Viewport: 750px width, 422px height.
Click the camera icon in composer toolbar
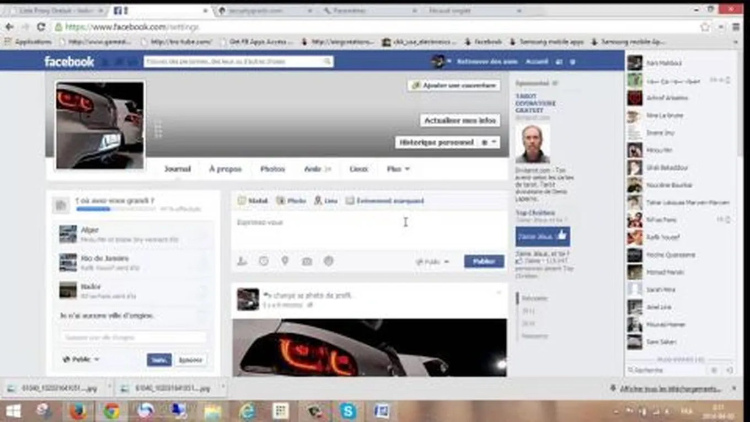click(307, 261)
